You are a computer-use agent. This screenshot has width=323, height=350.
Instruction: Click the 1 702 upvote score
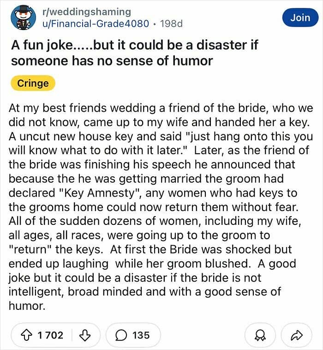click(x=50, y=335)
